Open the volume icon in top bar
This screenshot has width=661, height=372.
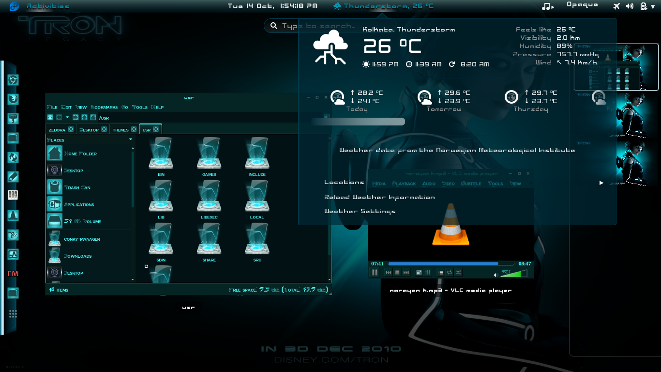(x=630, y=6)
